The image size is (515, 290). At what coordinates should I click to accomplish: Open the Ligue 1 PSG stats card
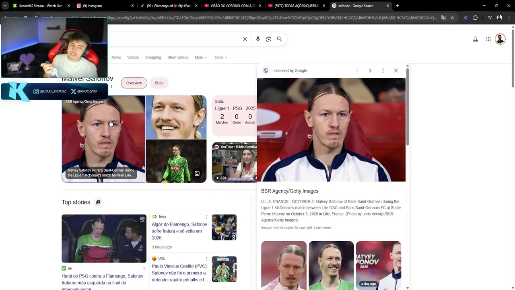tap(235, 116)
